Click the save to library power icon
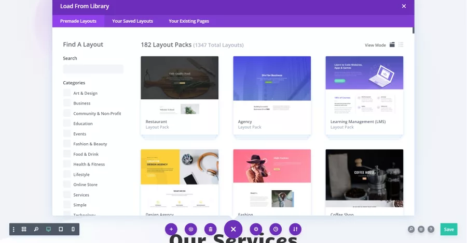This screenshot has height=243, width=467. coord(191,229)
